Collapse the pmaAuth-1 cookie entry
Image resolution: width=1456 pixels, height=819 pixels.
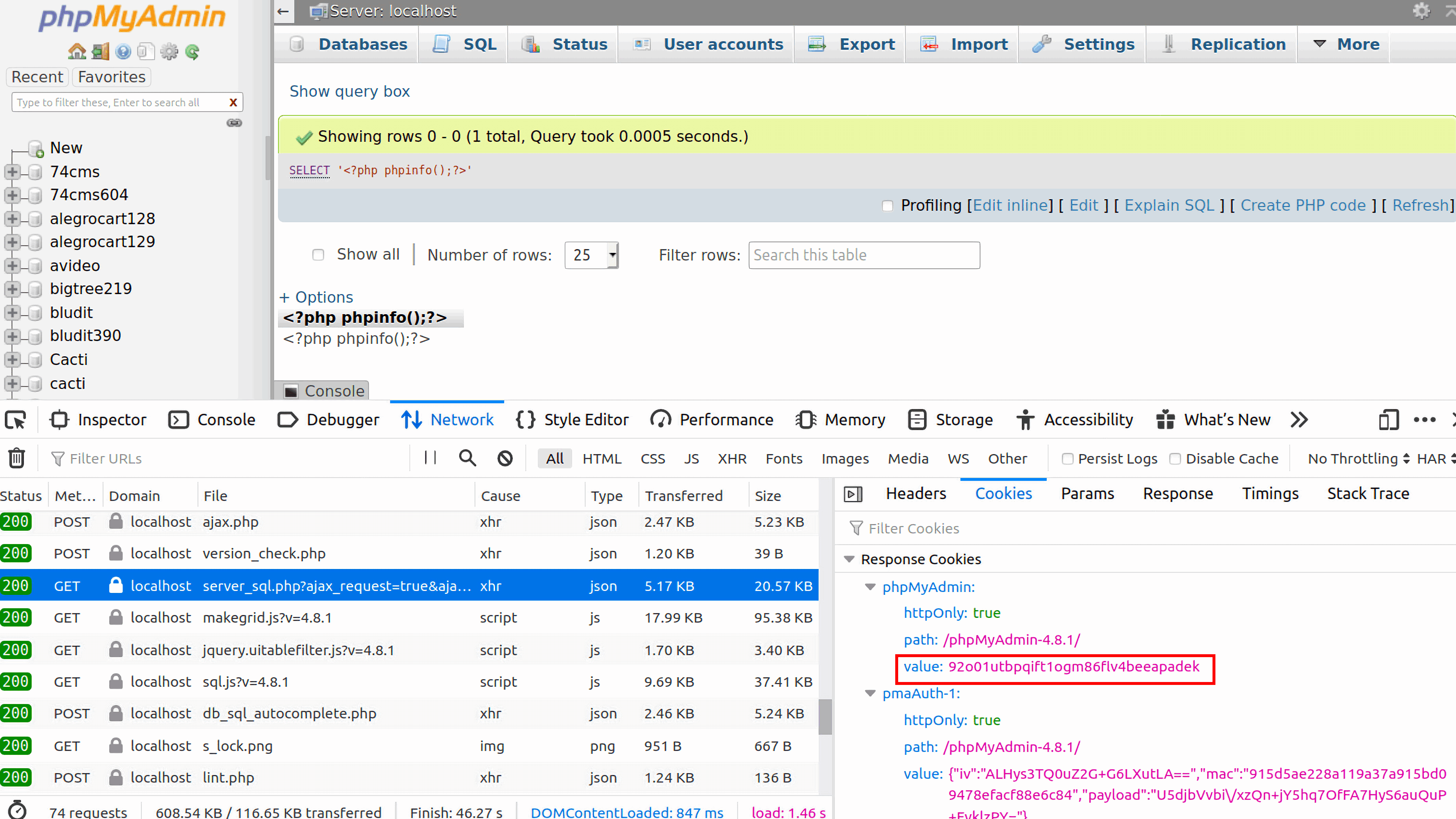coord(870,693)
